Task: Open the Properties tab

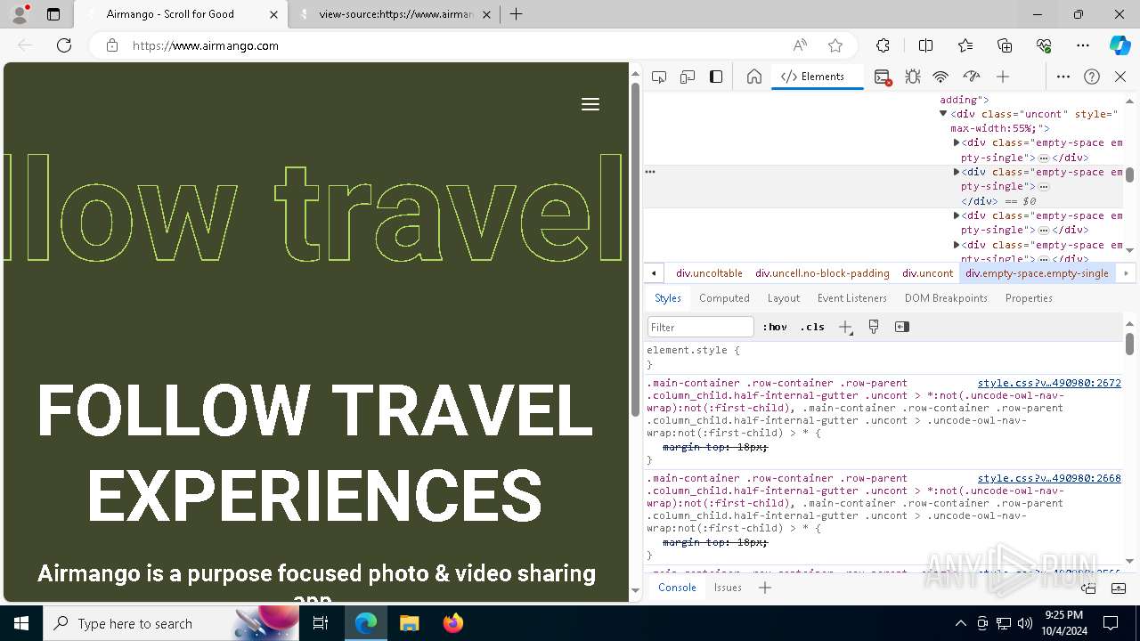Action: [x=1029, y=298]
